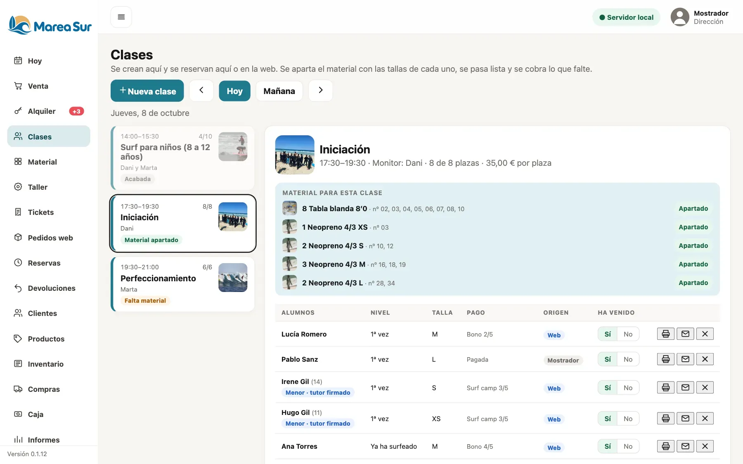Print ticket for Lucía Romero
Viewport: 743px width, 464px height.
click(665, 334)
